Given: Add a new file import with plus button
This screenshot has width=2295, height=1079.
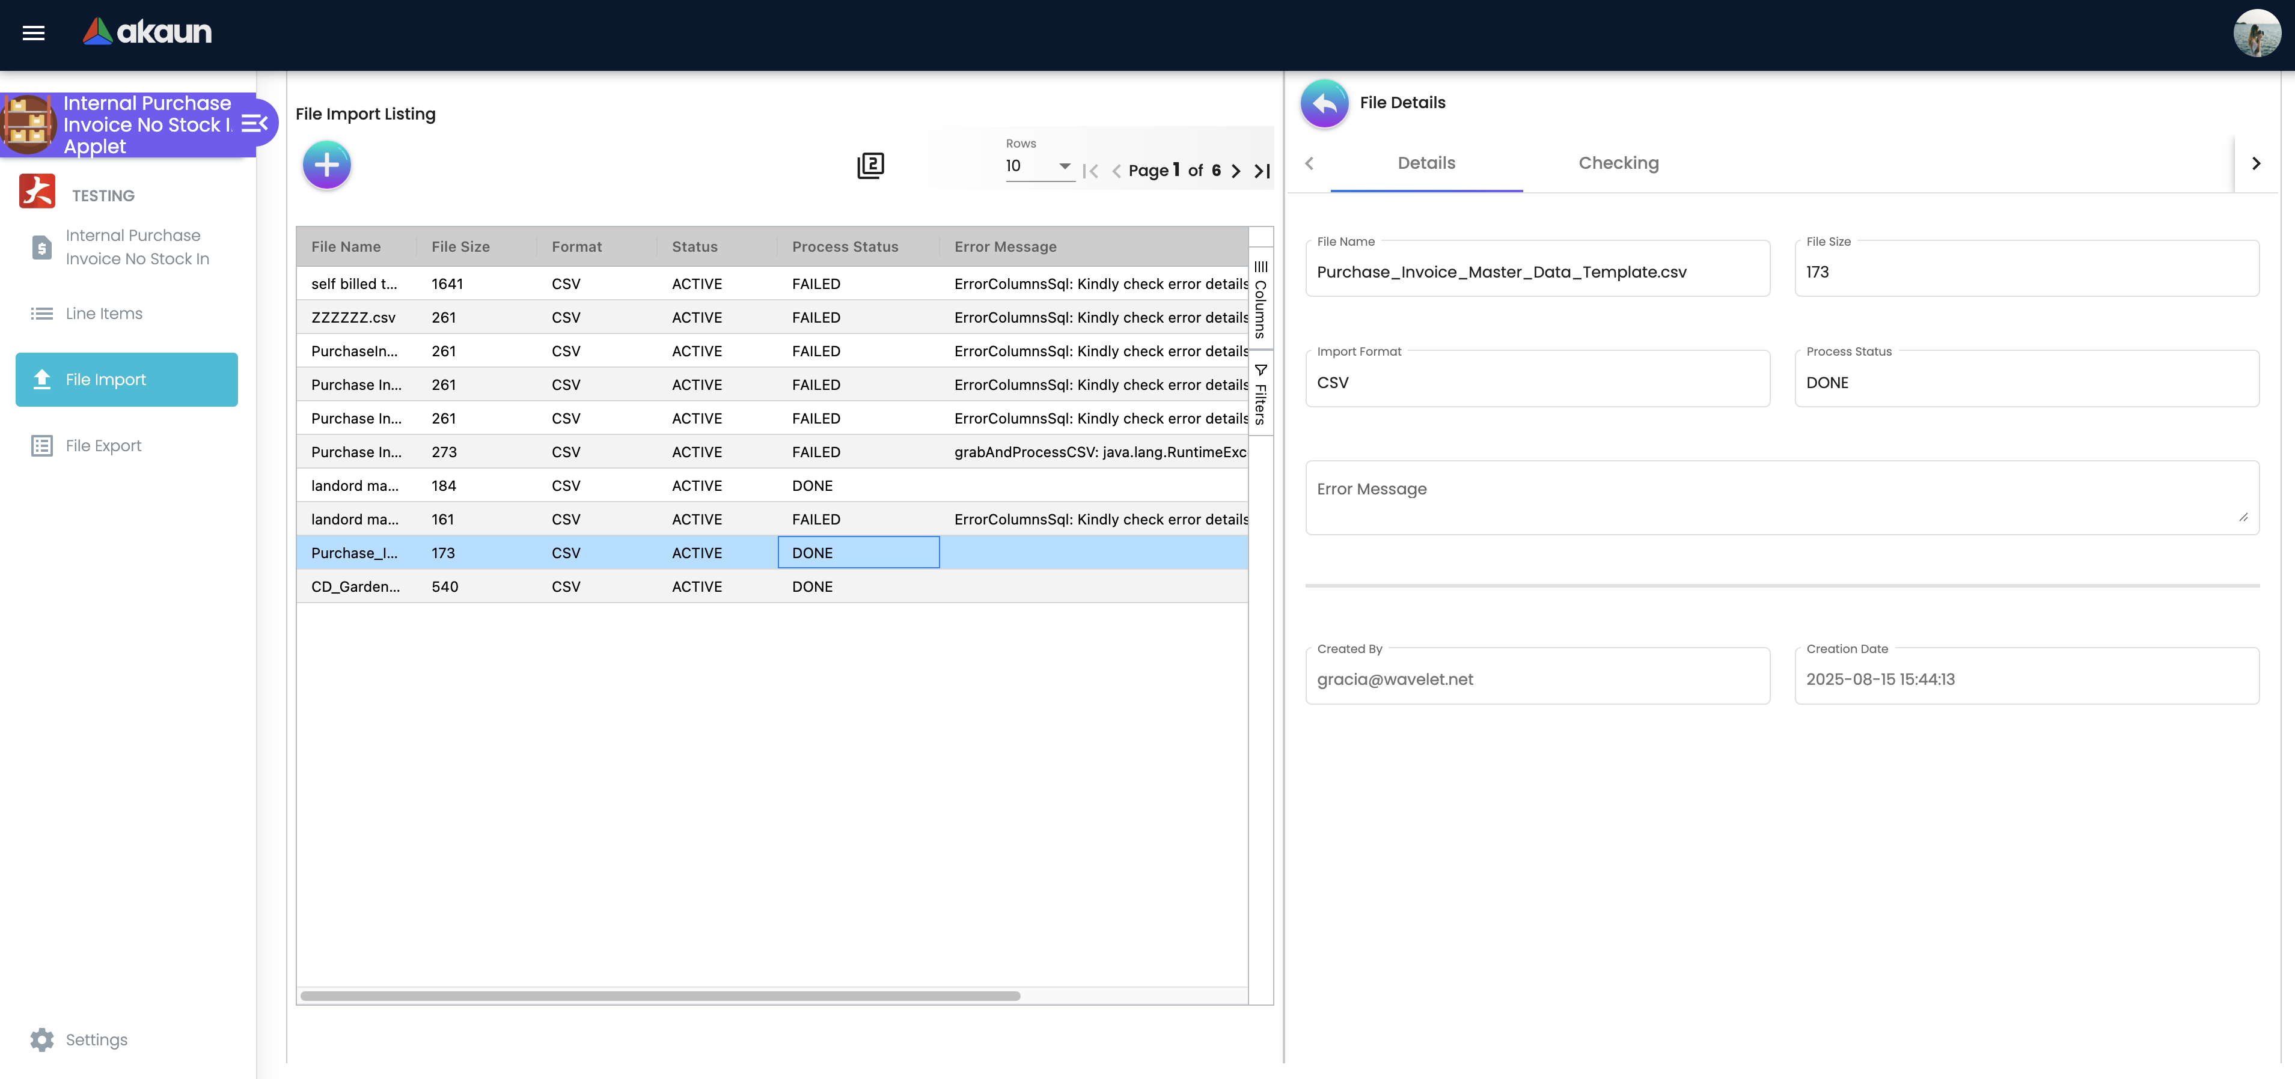Looking at the screenshot, I should (327, 165).
